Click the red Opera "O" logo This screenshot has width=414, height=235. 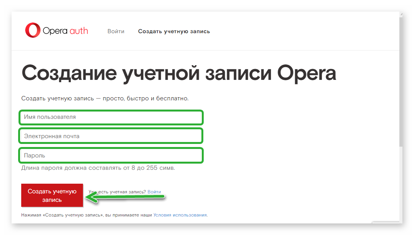[x=33, y=30]
